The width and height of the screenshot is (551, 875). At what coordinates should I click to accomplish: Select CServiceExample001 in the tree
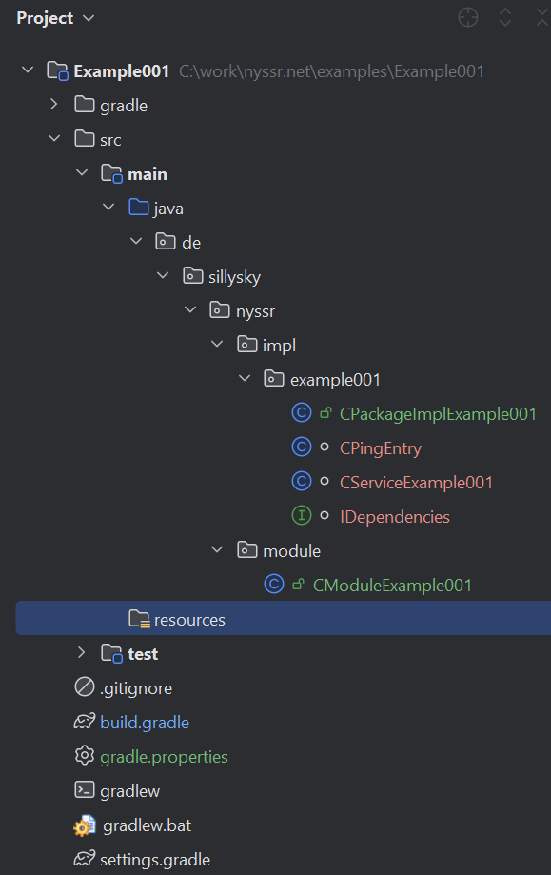416,482
